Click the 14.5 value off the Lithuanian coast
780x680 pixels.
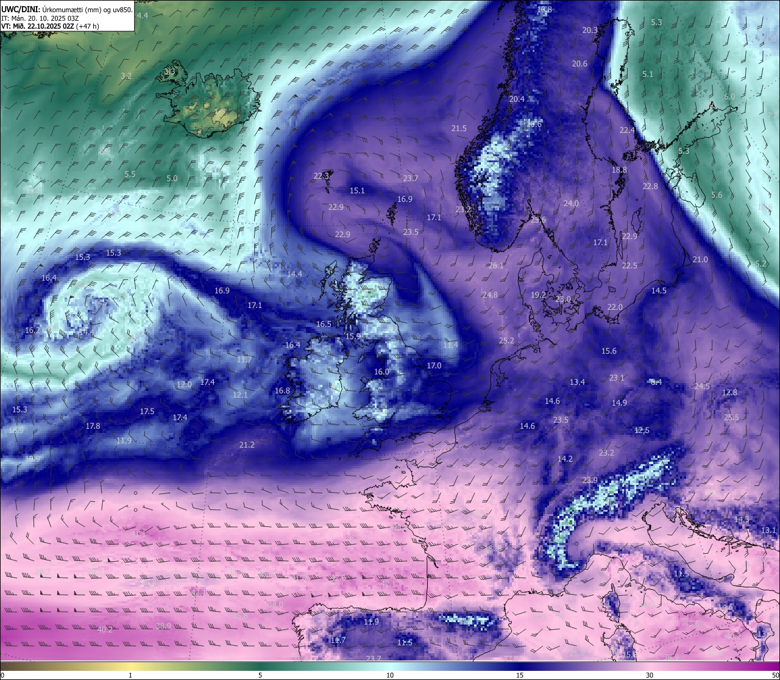[x=659, y=290]
